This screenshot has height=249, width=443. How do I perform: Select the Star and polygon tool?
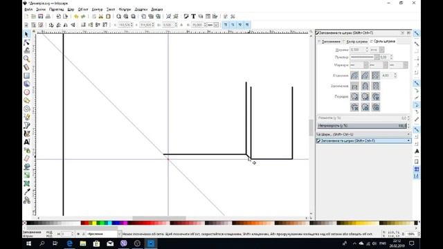(x=26, y=100)
